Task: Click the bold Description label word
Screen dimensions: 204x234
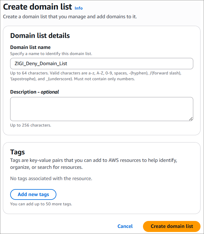Action: pyautogui.click(x=23, y=92)
